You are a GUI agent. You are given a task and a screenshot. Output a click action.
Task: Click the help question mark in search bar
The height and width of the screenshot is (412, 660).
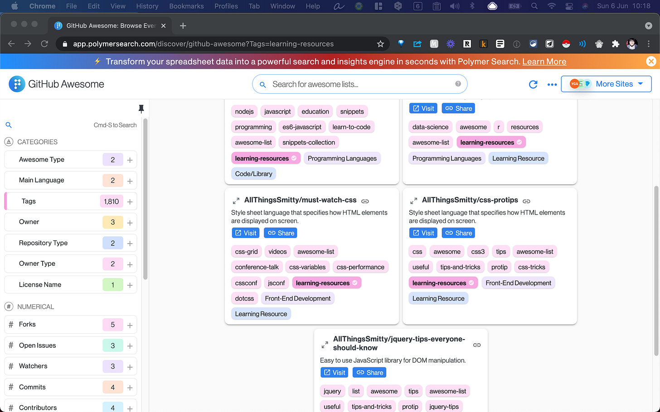[458, 84]
